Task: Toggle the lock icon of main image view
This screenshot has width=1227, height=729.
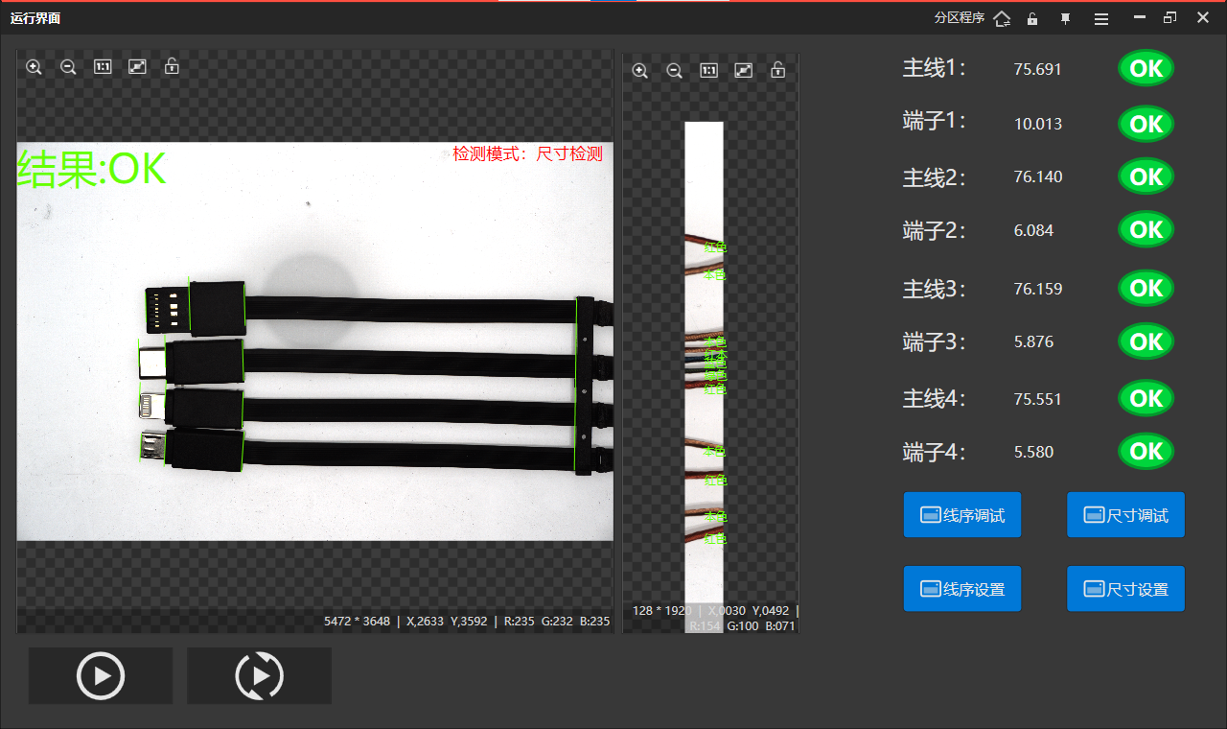Action: pos(172,66)
